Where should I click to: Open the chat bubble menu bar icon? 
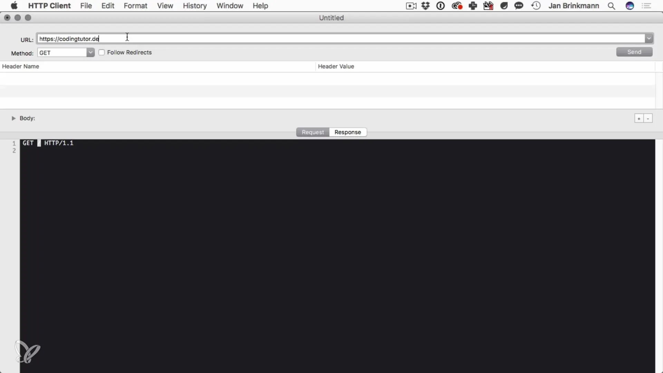519,6
